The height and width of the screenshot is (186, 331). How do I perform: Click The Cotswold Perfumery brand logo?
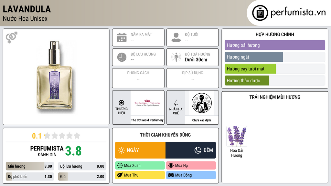[147, 103]
